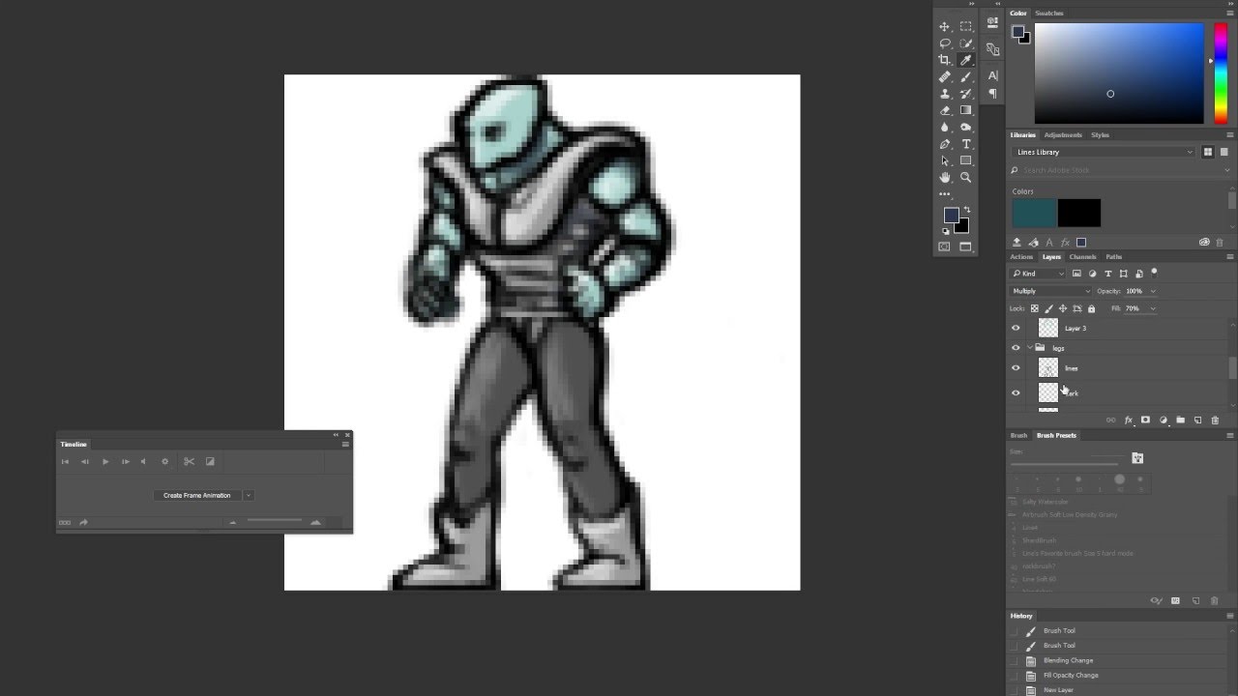
Task: Select the Rectangular Marquee tool
Action: [x=965, y=26]
